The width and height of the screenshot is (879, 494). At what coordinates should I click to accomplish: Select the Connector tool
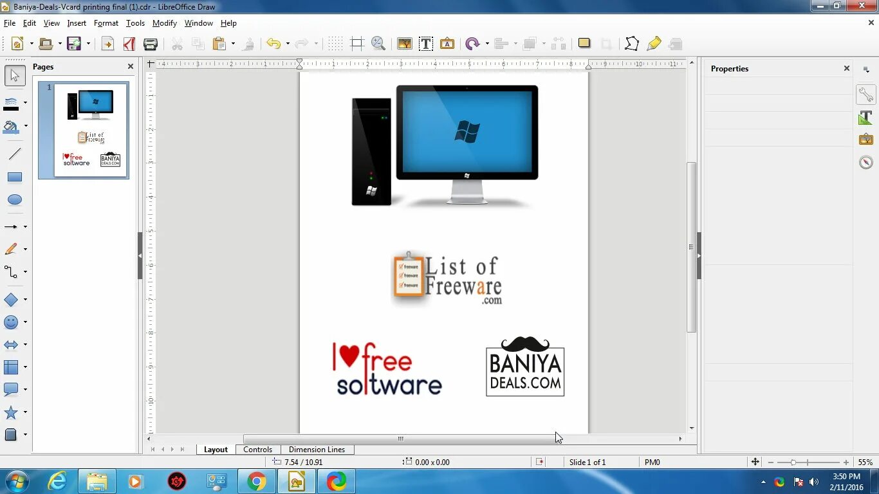point(11,272)
